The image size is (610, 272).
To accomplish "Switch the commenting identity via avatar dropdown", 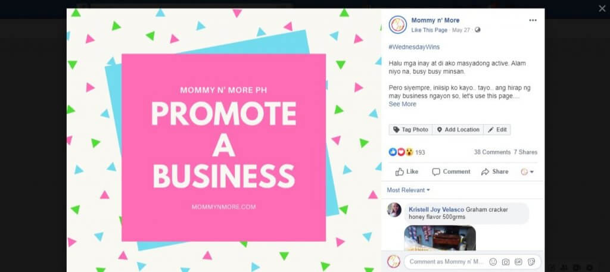I will 527,172.
